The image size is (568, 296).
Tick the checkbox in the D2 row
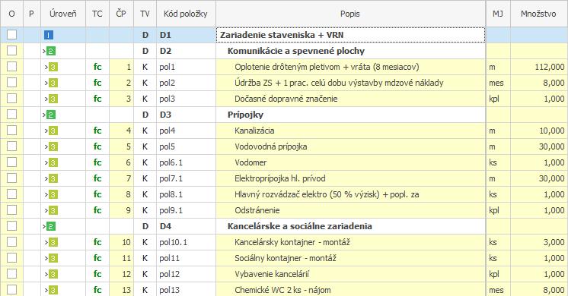[11, 51]
